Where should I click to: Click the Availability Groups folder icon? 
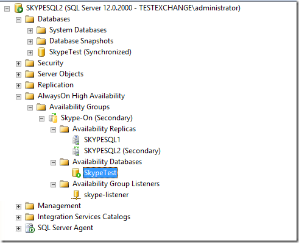click(41, 107)
